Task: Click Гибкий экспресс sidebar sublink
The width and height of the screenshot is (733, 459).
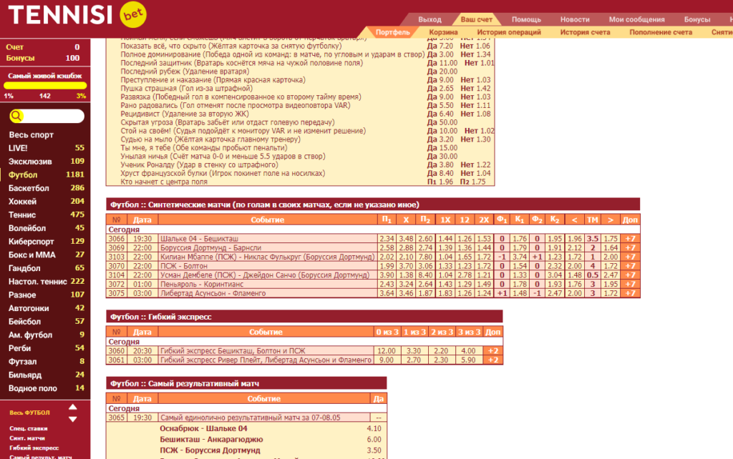Action: [x=34, y=448]
